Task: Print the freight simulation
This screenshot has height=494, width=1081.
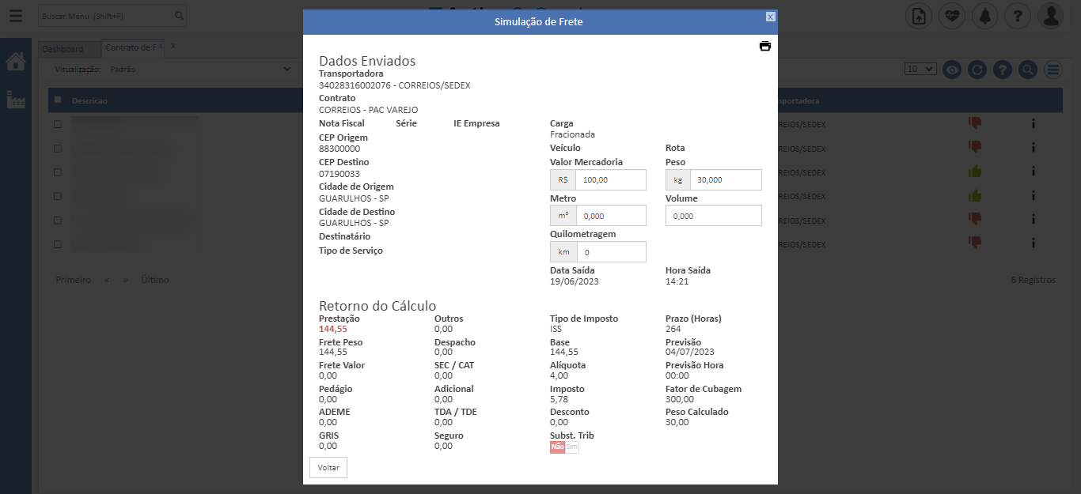Action: click(764, 46)
